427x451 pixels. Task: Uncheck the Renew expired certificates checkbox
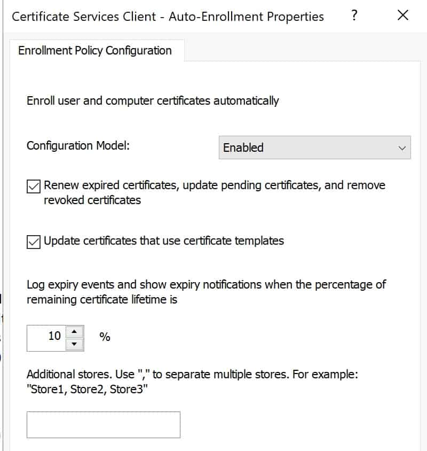[x=34, y=186]
